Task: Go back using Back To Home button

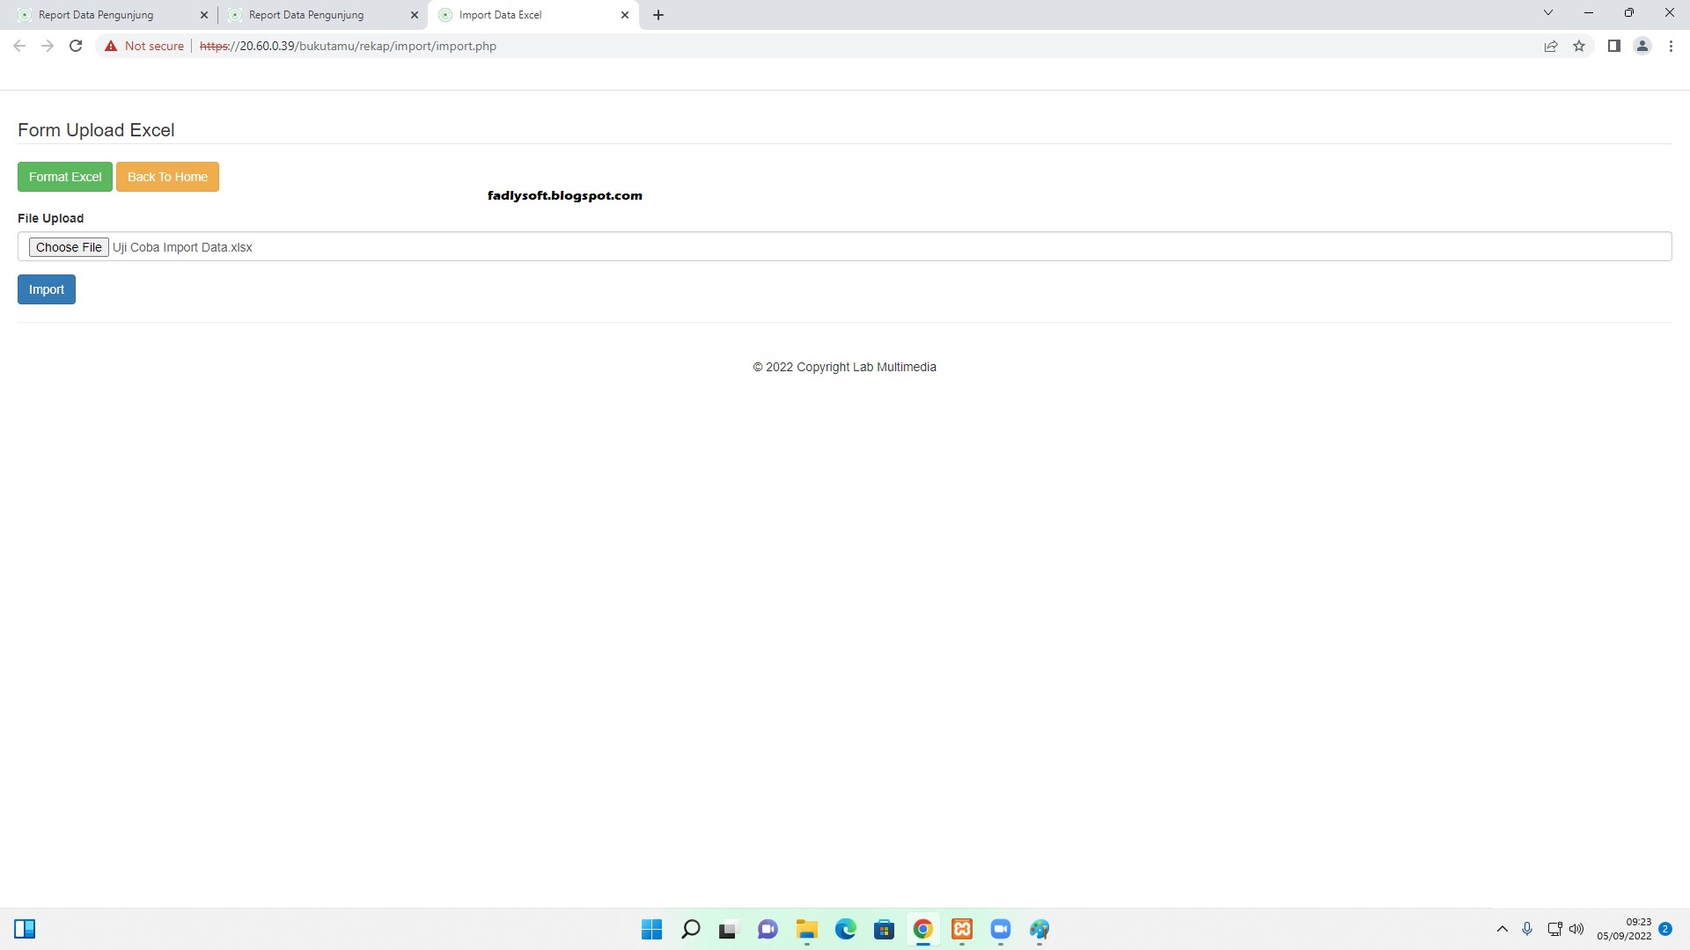Action: click(x=167, y=177)
